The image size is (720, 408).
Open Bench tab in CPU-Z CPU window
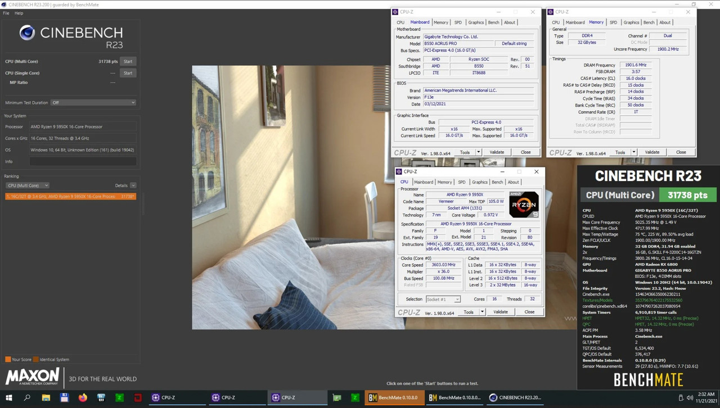click(x=497, y=182)
